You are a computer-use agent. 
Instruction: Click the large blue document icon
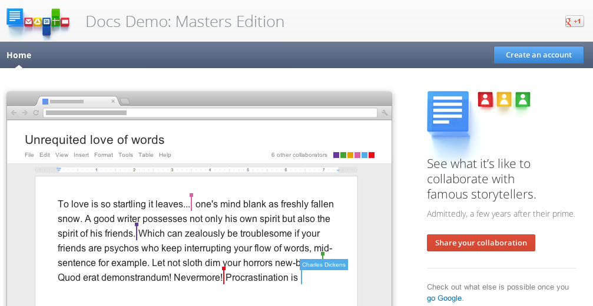448,112
